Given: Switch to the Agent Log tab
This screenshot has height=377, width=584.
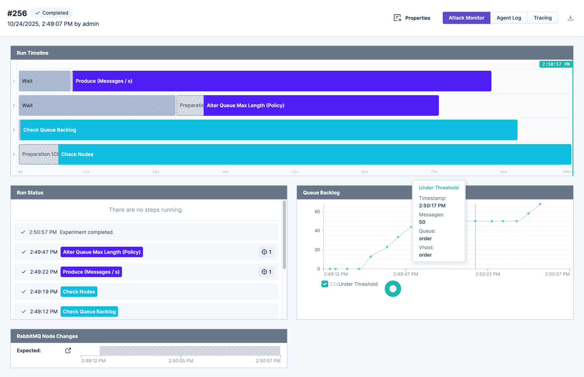Looking at the screenshot, I should [x=508, y=18].
